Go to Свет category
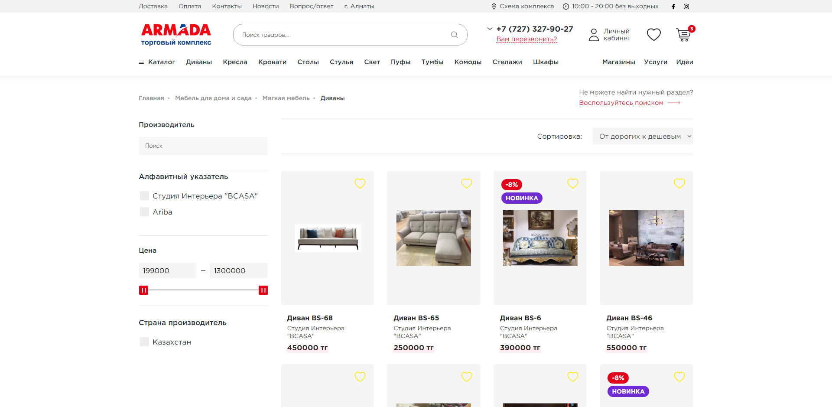This screenshot has height=407, width=832. click(x=372, y=62)
